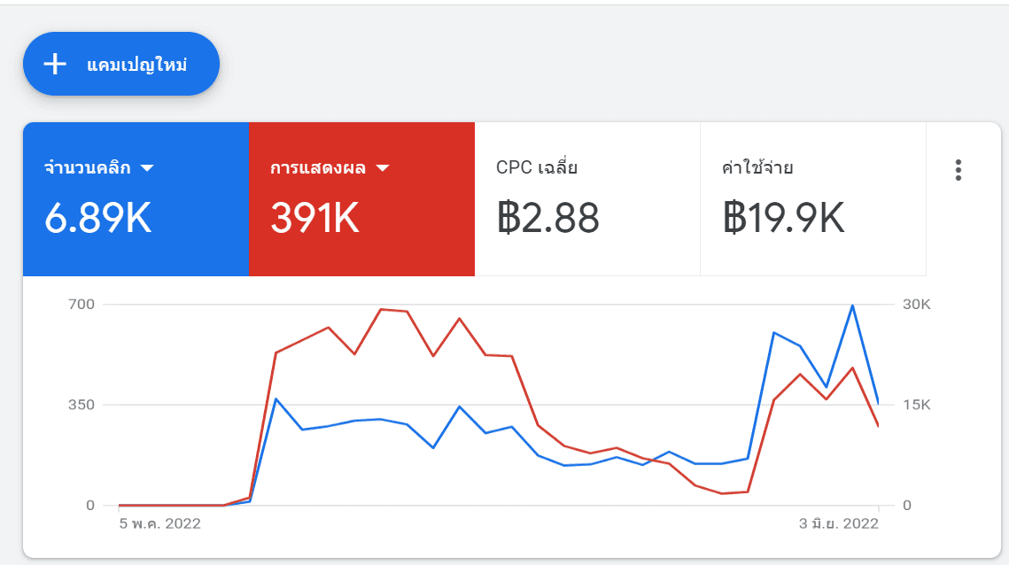This screenshot has height=565, width=1009.
Task: Select the red การแสดงผล metric card
Action: 361,199
